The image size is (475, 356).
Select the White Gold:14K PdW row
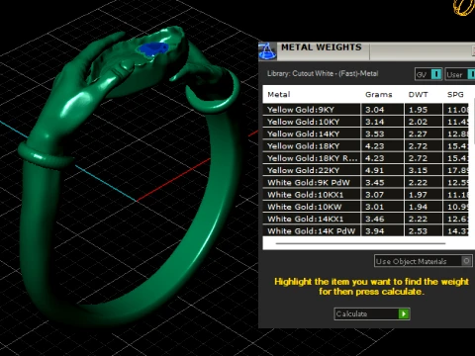point(365,231)
